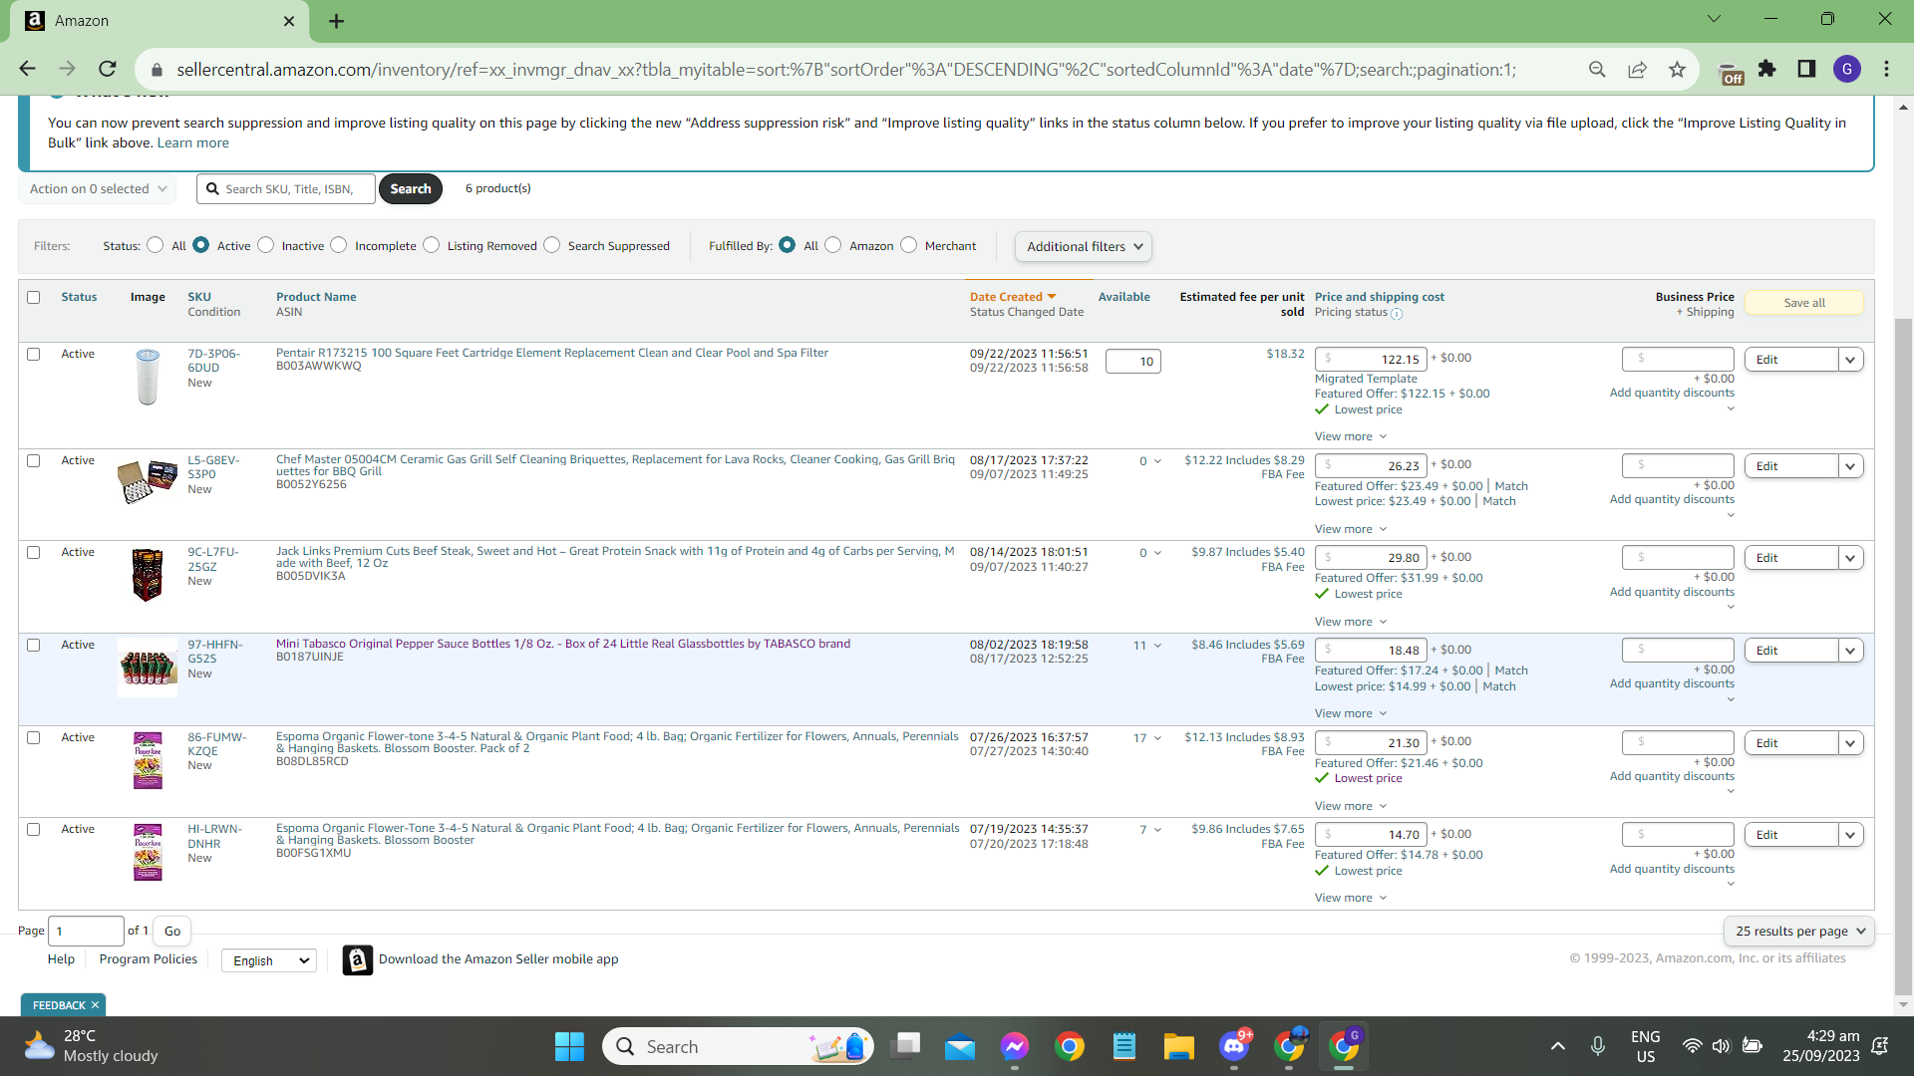Expand View more under Espoma HI-LRWN pricing
This screenshot has height=1076, width=1914.
coord(1350,898)
